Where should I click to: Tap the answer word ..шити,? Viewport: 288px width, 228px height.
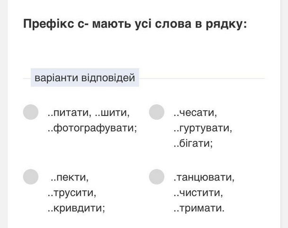pyautogui.click(x=112, y=113)
